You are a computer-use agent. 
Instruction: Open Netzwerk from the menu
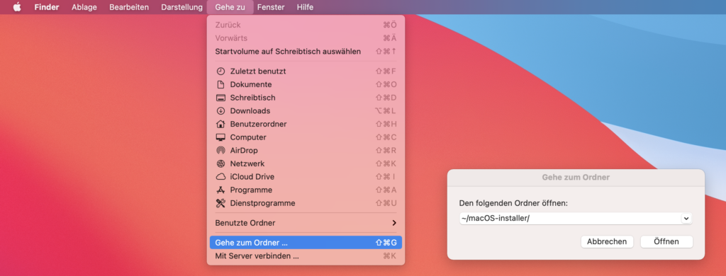306,163
